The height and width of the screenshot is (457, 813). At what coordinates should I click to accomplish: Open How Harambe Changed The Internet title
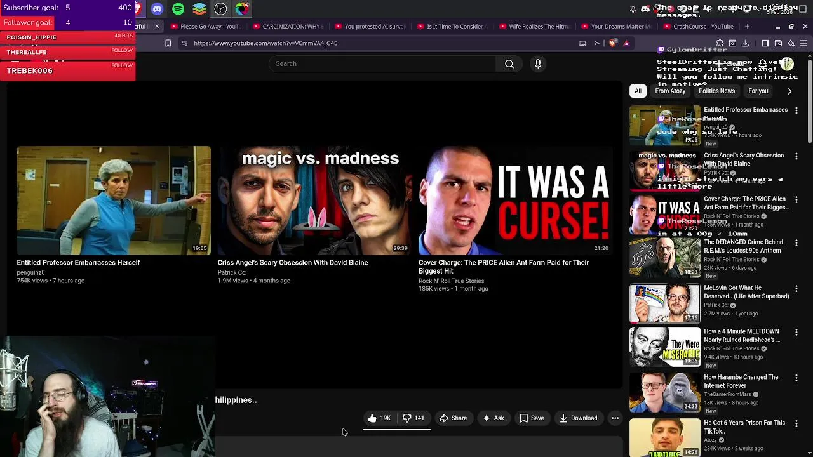pos(741,381)
